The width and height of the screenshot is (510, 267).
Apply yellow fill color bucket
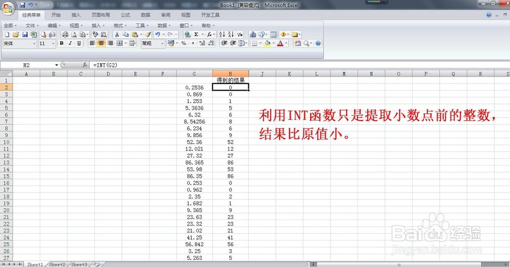[267, 43]
